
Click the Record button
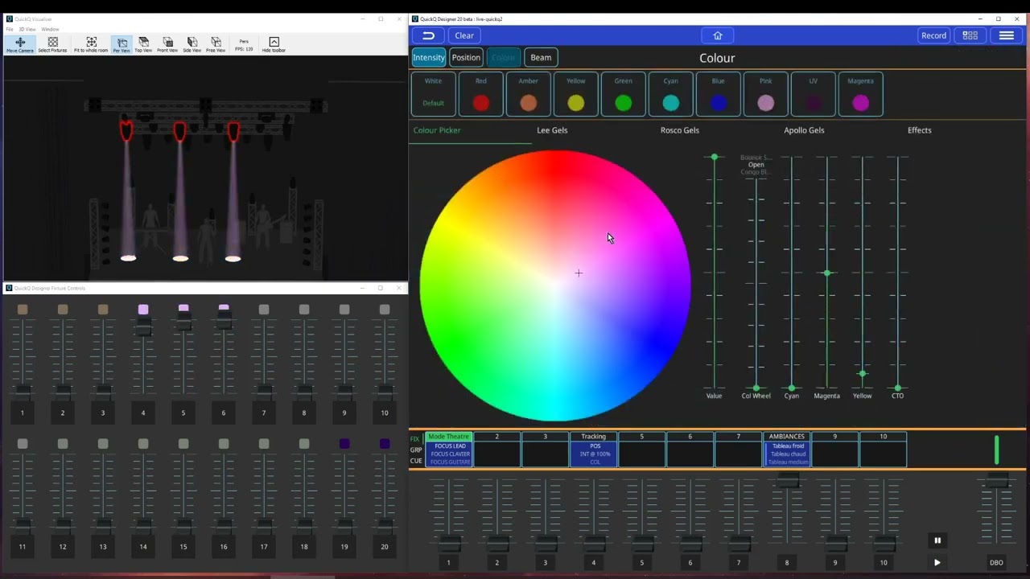tap(933, 35)
